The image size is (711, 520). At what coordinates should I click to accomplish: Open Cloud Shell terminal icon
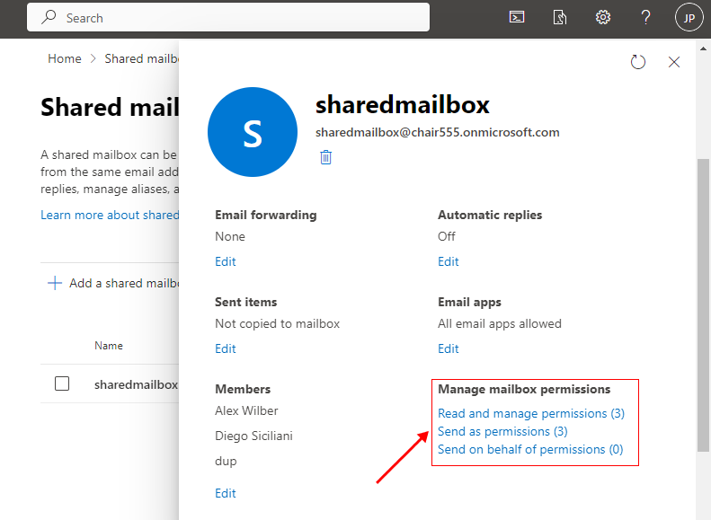coord(517,17)
